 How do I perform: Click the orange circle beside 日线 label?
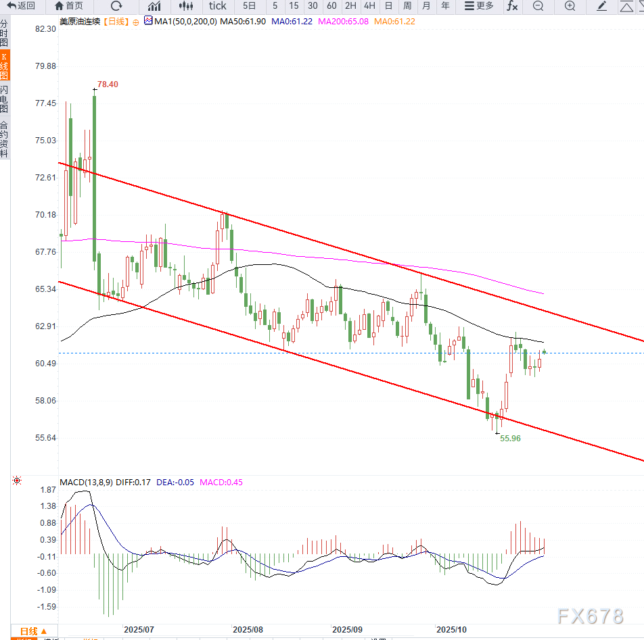[136, 22]
